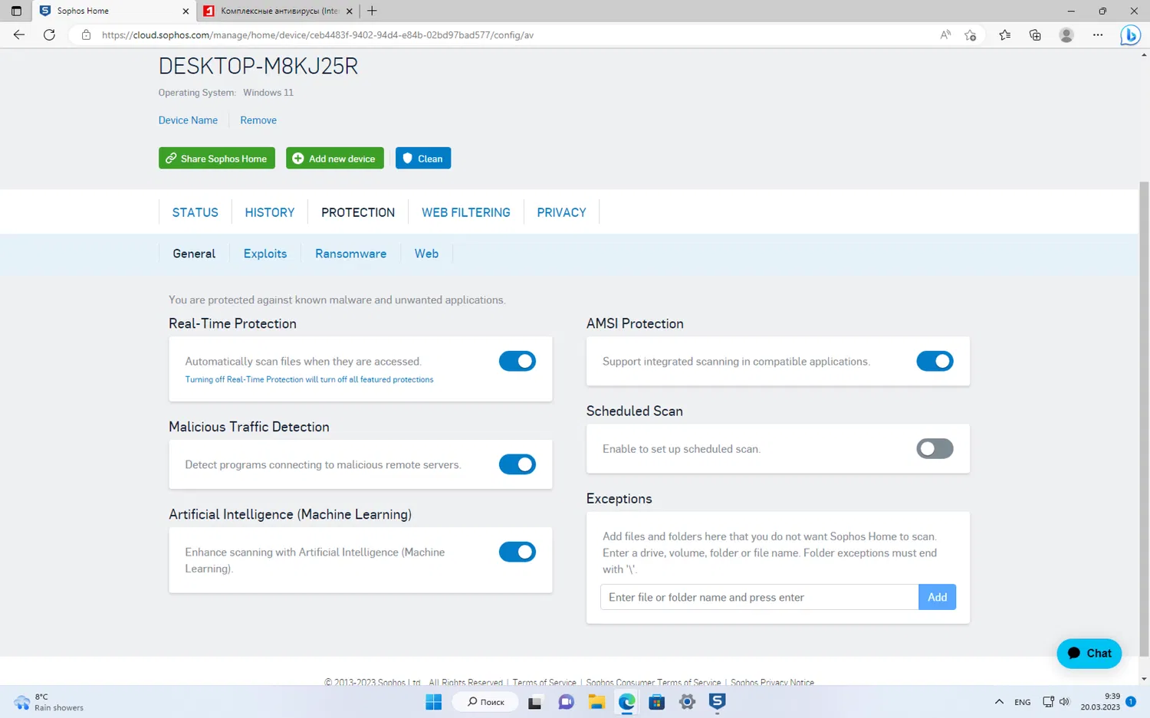1150x718 pixels.
Task: Focus the exception file or folder field
Action: coord(759,597)
